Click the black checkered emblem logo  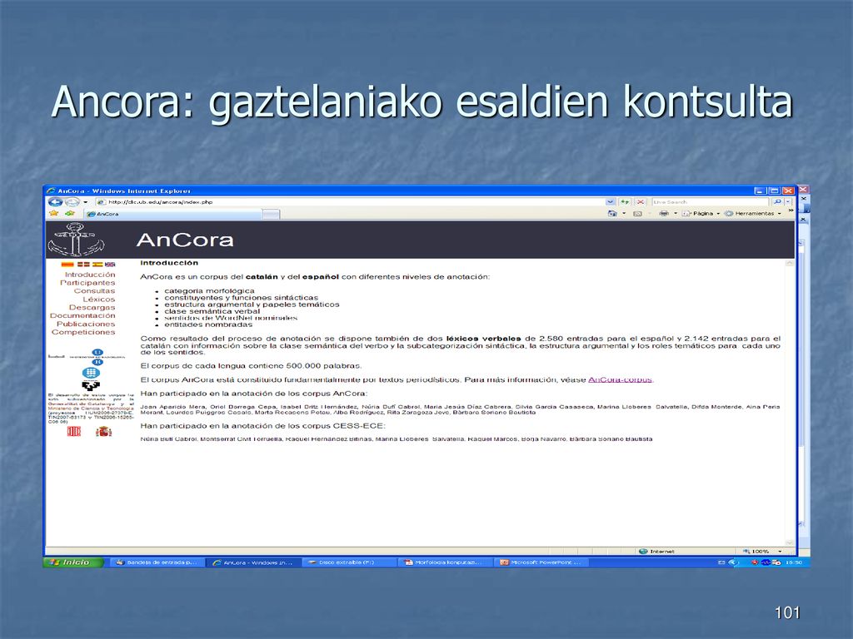(91, 386)
